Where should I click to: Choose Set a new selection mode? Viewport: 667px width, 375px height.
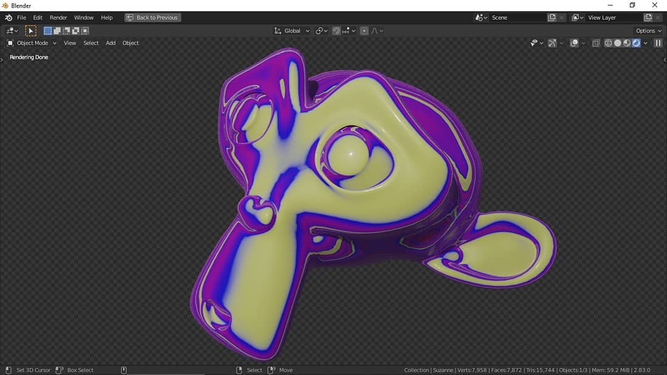[x=48, y=31]
